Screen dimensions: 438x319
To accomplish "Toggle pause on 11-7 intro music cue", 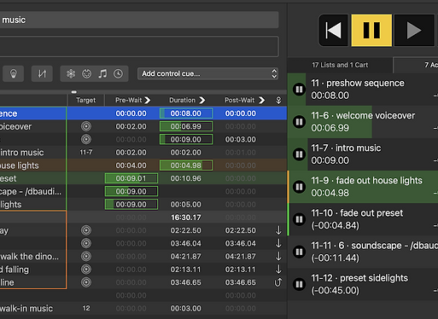I will pyautogui.click(x=299, y=154).
